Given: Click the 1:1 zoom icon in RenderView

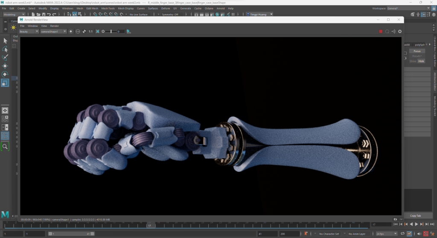Looking at the screenshot, I should (90, 32).
